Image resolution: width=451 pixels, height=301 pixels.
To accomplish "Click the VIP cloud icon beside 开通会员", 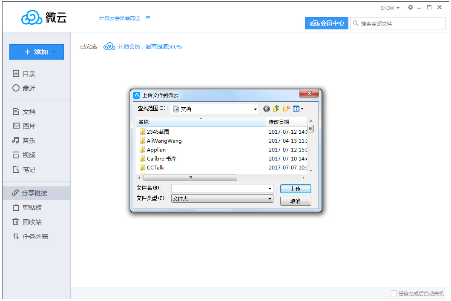I will pos(109,46).
